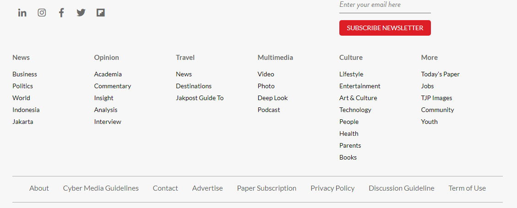Select the Culture footer heading

tap(351, 57)
